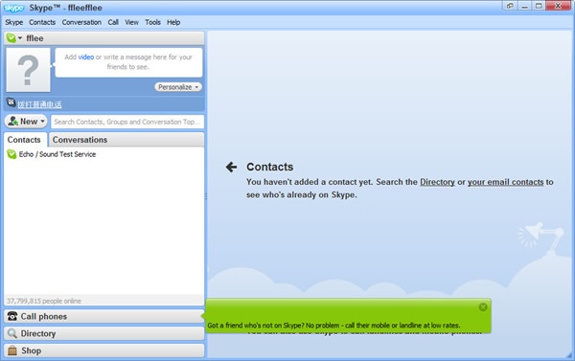Switch to the Conversations tab
The width and height of the screenshot is (575, 361).
(x=80, y=140)
